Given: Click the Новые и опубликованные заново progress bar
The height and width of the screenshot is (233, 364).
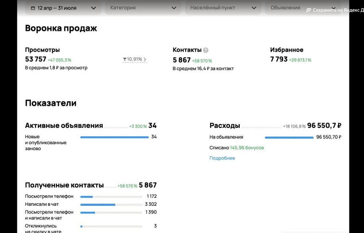Looking at the screenshot, I should [114, 137].
